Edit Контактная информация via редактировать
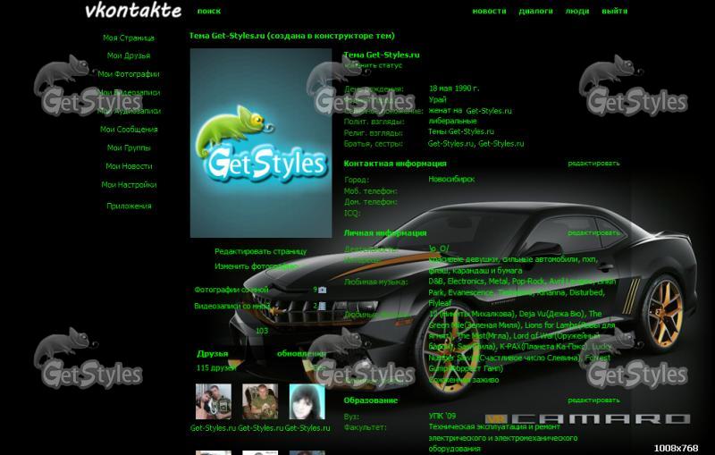 tap(593, 164)
